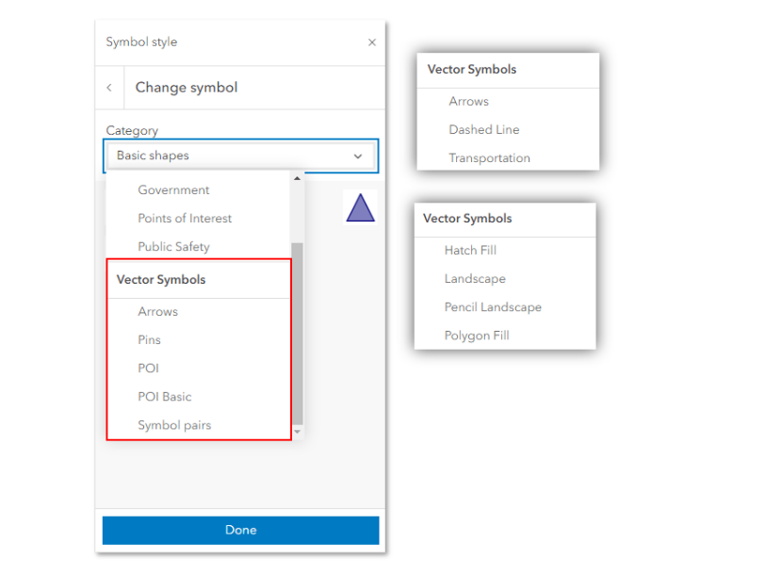Screen dimensions: 766x575
Task: Select Dashed Line in Vector Symbols
Action: (483, 130)
